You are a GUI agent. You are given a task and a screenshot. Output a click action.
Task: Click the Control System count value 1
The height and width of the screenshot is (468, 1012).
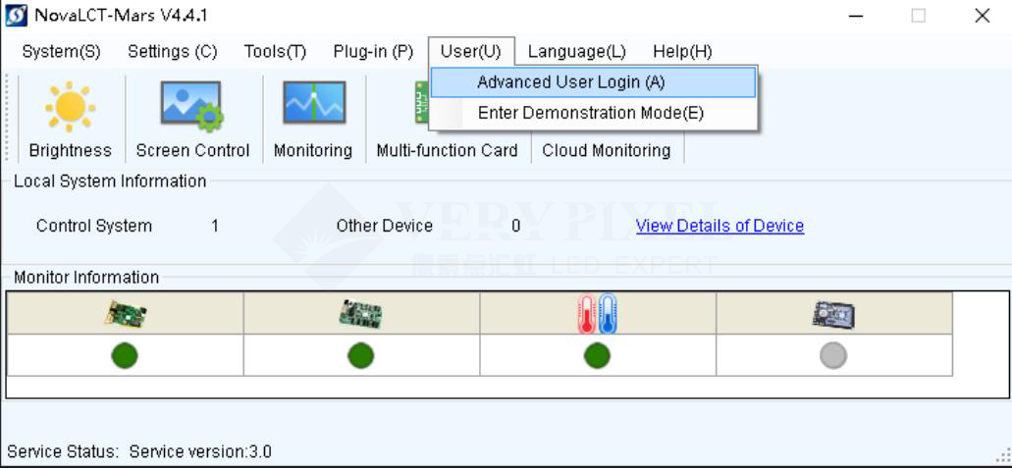(x=215, y=226)
